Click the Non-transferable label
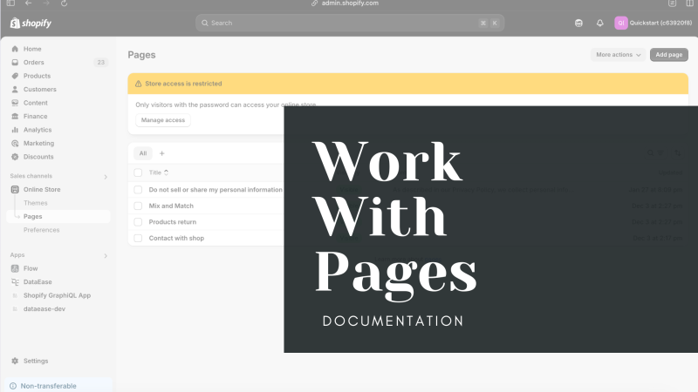The image size is (698, 392). (x=49, y=386)
